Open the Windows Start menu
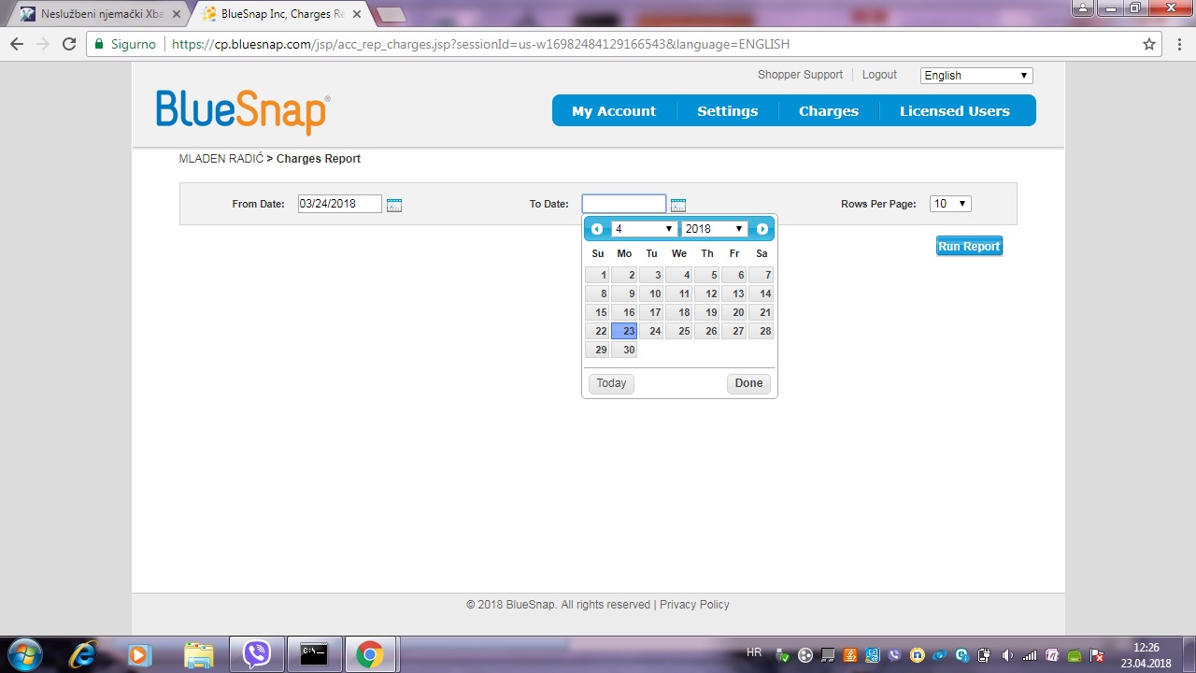Viewport: 1196px width, 673px height. pyautogui.click(x=25, y=653)
